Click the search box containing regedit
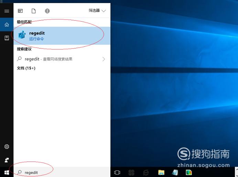238x177 pixels. (x=62, y=173)
